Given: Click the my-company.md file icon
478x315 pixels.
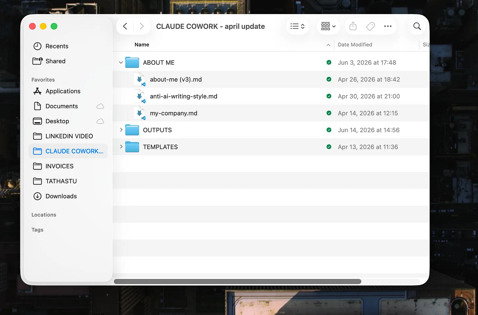Looking at the screenshot, I should tap(140, 113).
